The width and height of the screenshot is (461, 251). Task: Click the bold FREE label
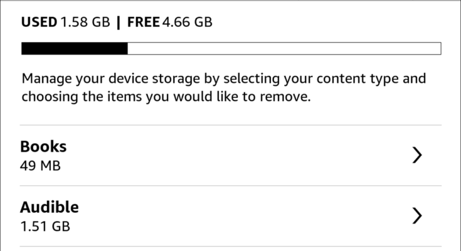coord(144,23)
